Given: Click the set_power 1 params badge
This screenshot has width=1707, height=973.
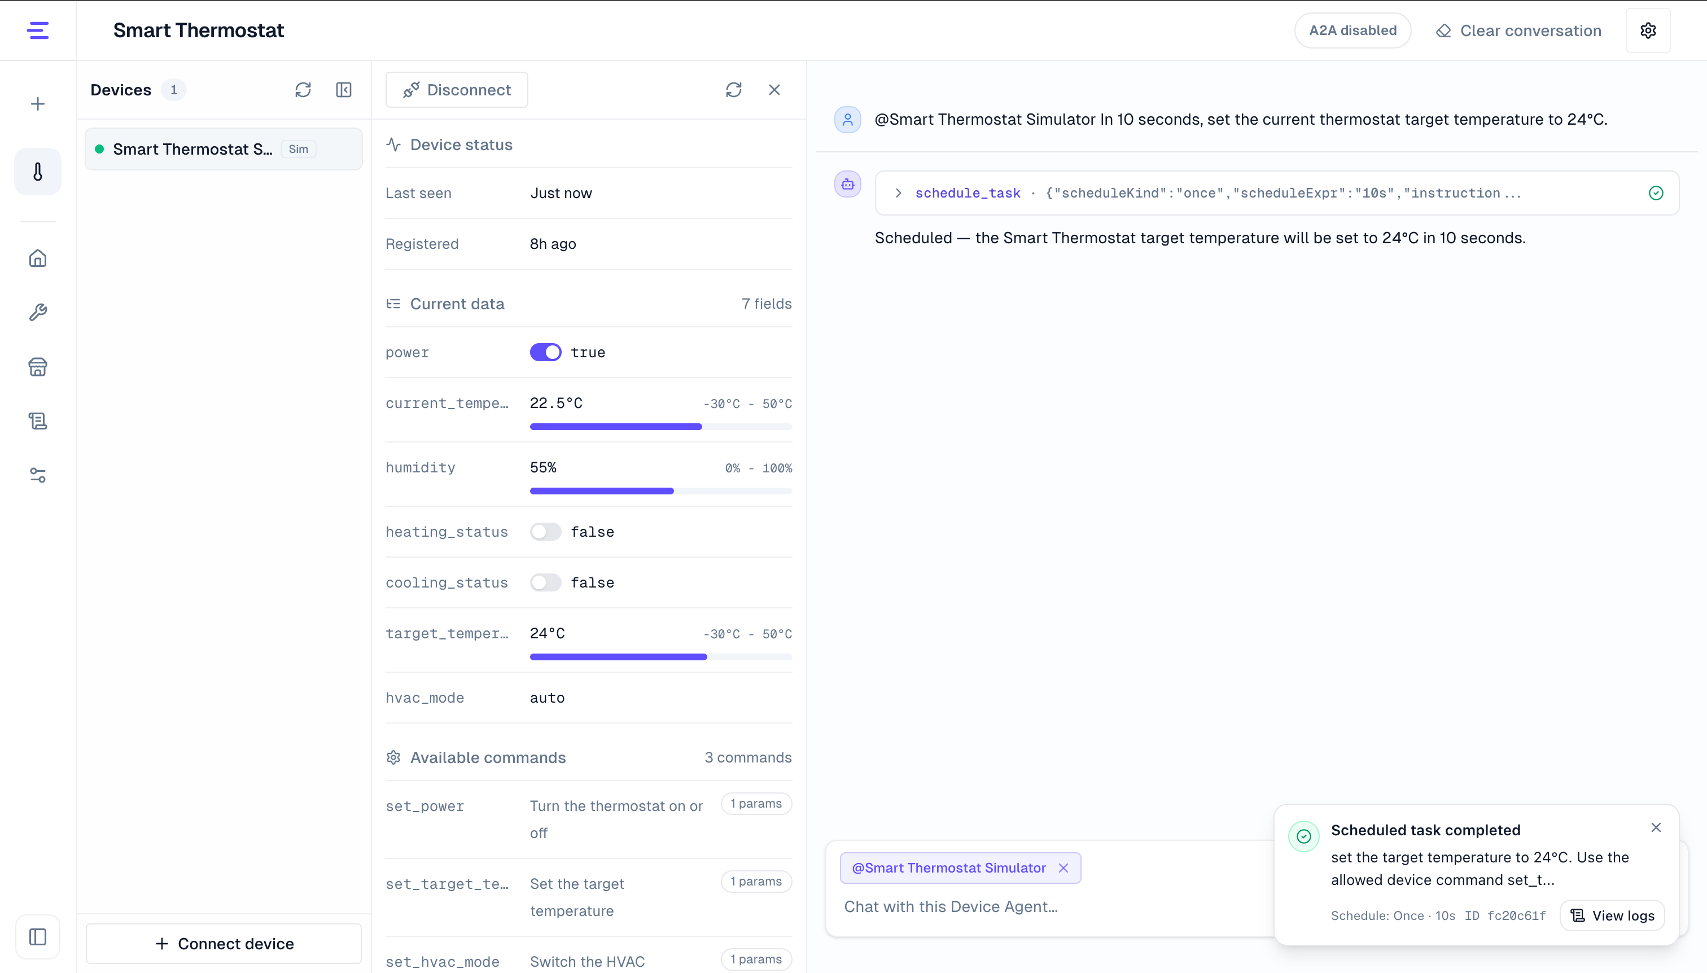Looking at the screenshot, I should 756,804.
